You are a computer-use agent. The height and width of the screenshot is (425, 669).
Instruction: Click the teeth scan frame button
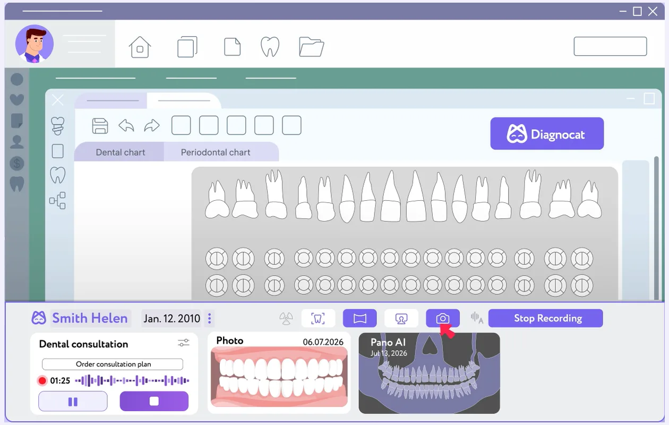click(319, 318)
